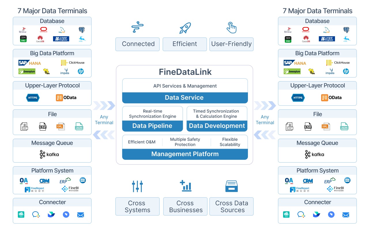Click the envelope icon under Connecter
369x230 pixels.
pyautogui.click(x=80, y=214)
